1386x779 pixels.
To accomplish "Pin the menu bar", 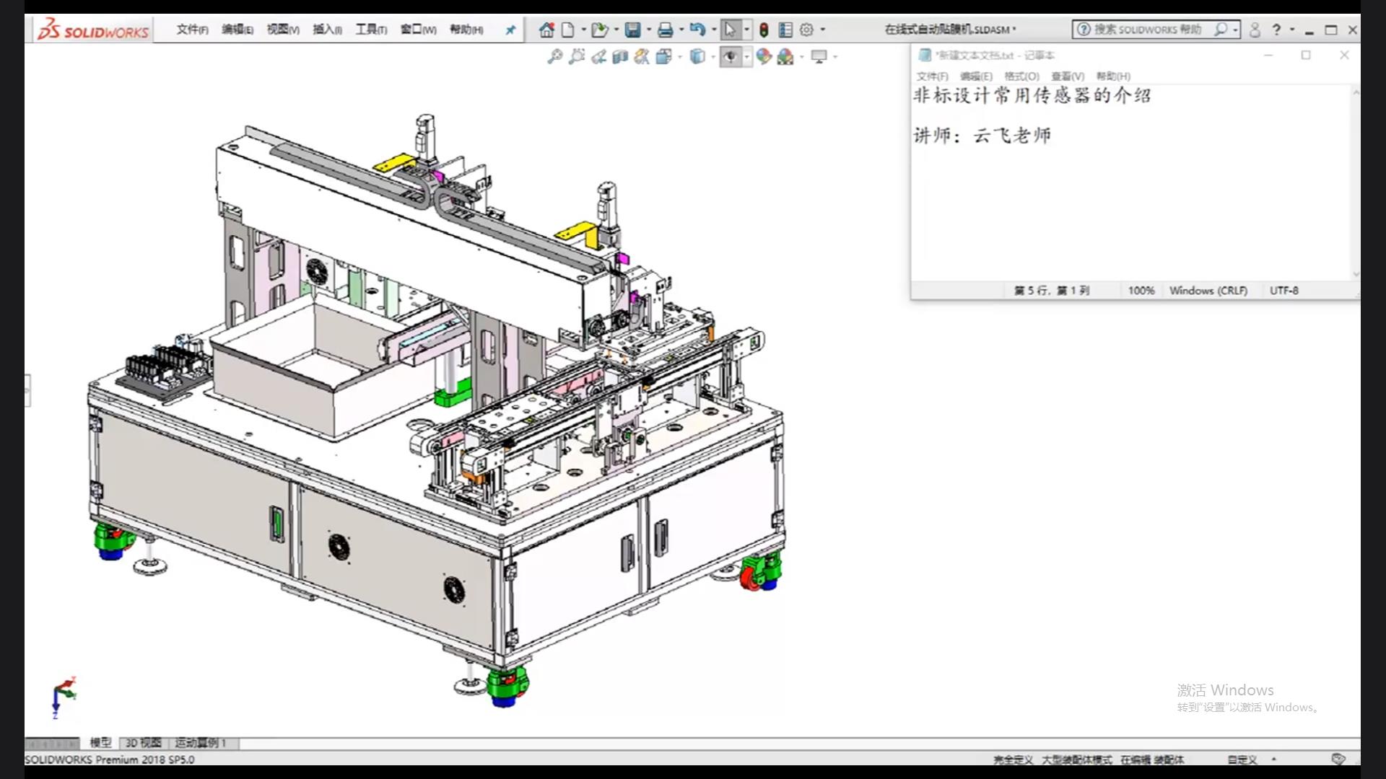I will (x=510, y=30).
